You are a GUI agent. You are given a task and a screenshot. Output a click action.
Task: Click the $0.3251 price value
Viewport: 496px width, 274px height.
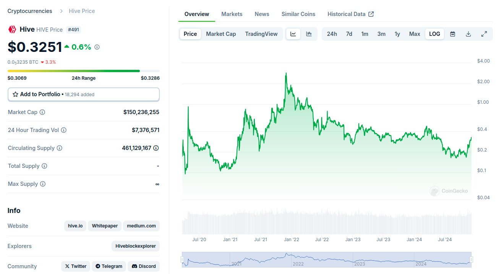[x=35, y=47]
